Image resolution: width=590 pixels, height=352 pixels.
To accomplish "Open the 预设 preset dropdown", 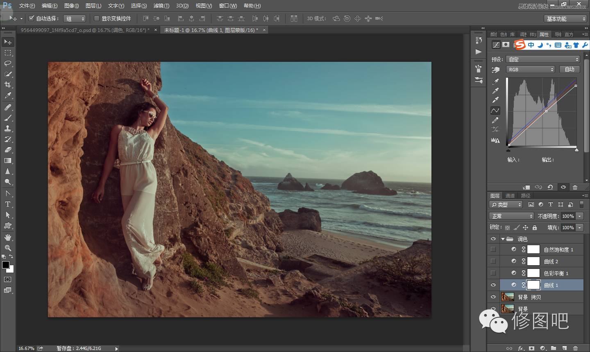I will (x=543, y=59).
